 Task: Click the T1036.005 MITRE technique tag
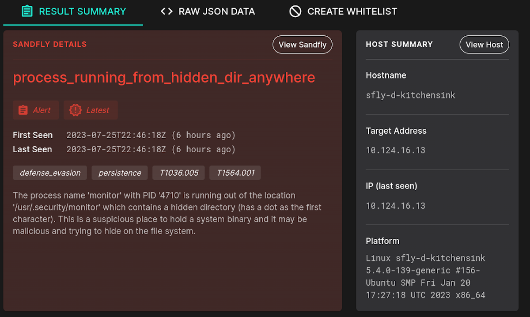[x=178, y=173]
